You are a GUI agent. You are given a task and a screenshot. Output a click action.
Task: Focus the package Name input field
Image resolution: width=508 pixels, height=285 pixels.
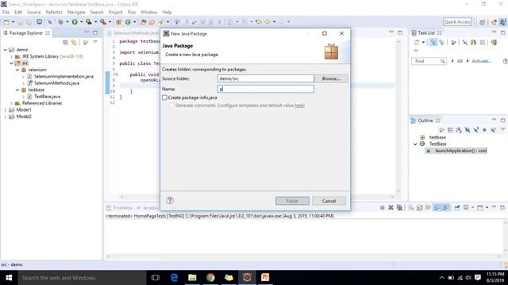[265, 89]
